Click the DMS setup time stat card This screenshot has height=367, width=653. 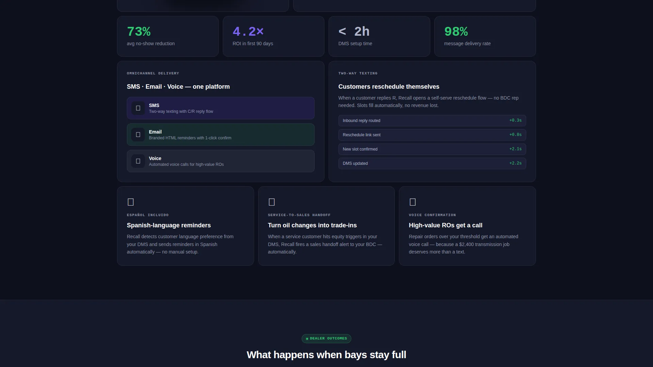pos(379,36)
